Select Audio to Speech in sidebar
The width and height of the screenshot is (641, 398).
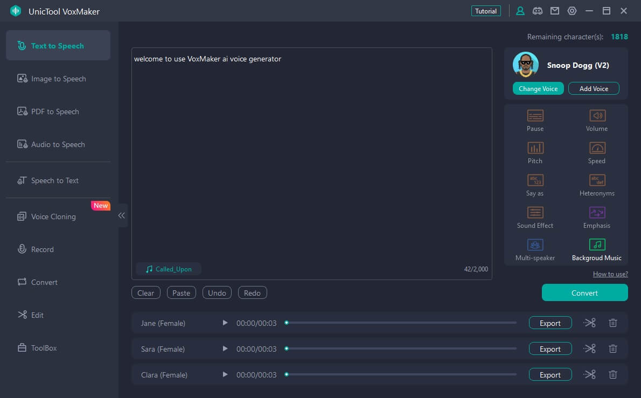(58, 144)
